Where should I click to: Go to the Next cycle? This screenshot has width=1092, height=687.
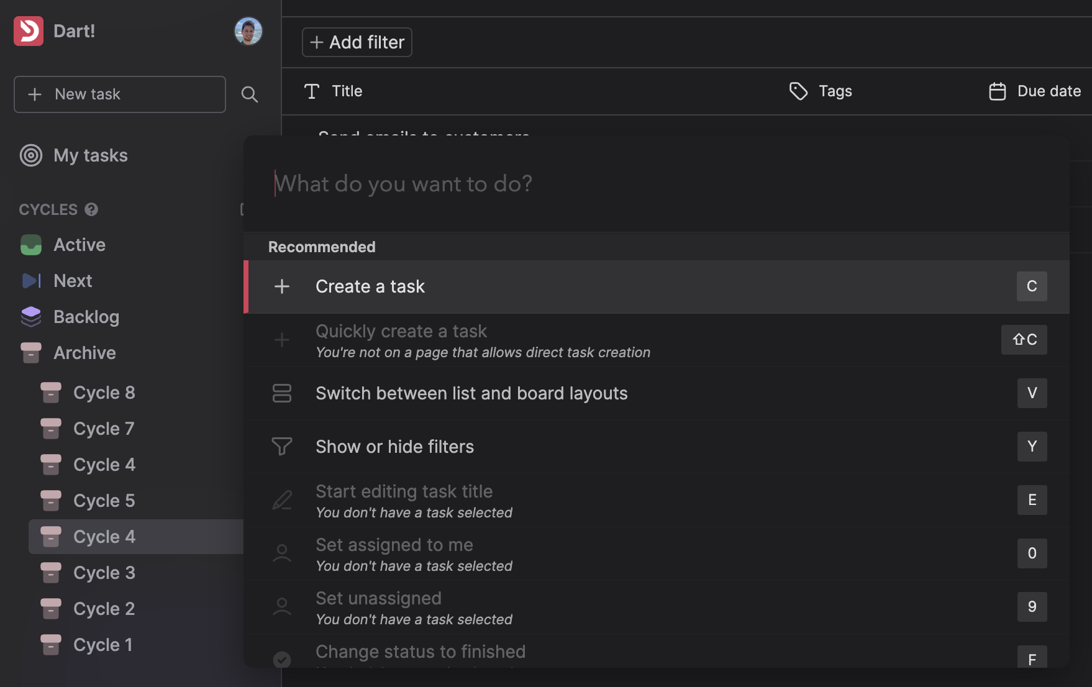click(73, 281)
